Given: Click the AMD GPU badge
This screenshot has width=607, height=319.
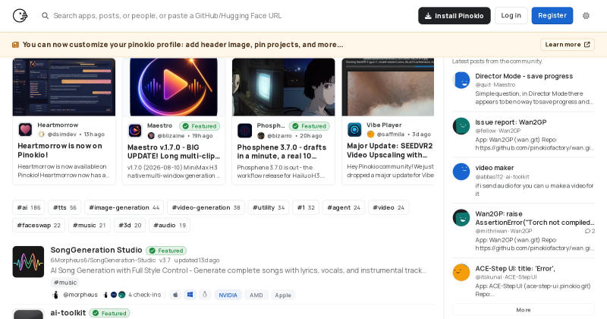Looking at the screenshot, I should (256, 295).
